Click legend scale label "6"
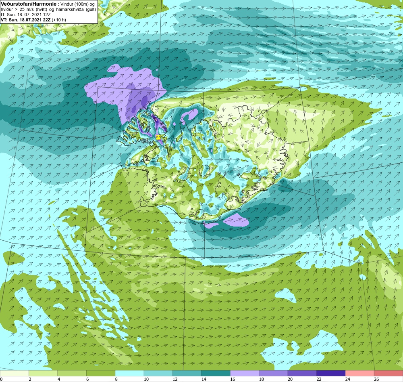The image size is (403, 382). pyautogui.click(x=87, y=379)
